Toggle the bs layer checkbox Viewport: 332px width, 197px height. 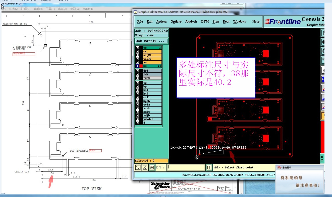pos(137,66)
